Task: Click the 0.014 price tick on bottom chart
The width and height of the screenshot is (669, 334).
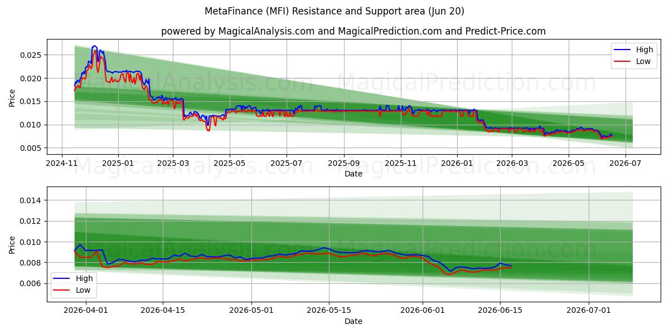Action: click(31, 200)
